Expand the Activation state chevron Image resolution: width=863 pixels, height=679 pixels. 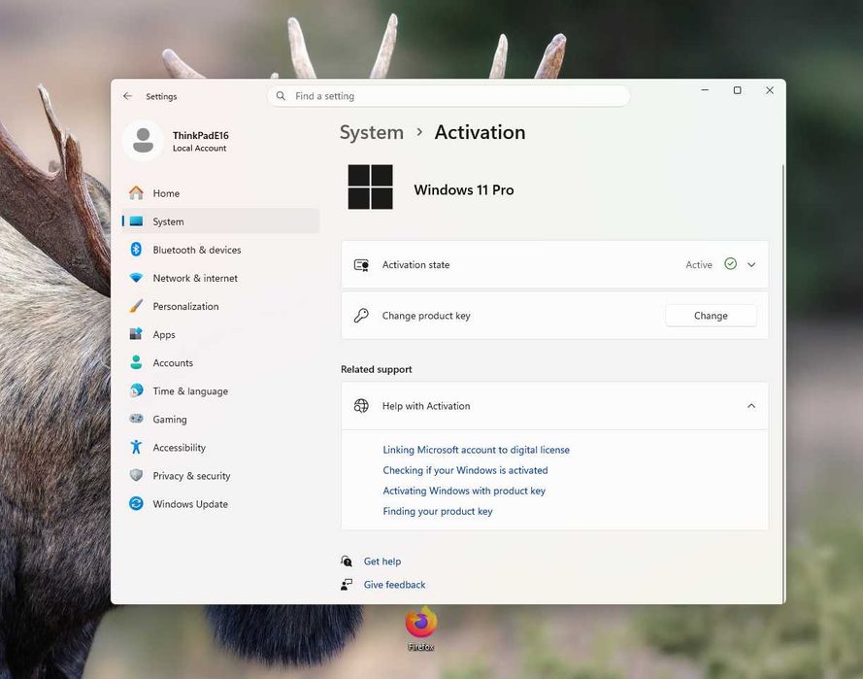[751, 265]
